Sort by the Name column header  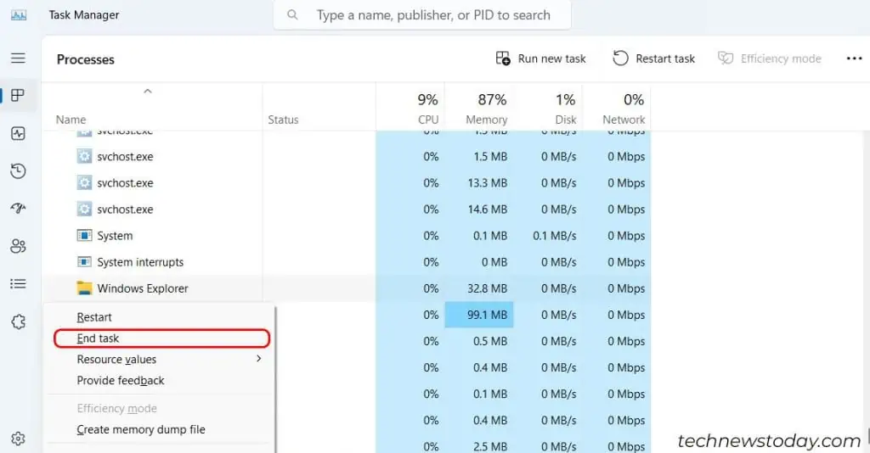[x=71, y=120]
